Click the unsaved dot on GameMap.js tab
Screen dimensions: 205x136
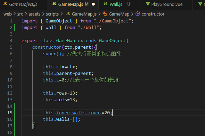click(93, 4)
